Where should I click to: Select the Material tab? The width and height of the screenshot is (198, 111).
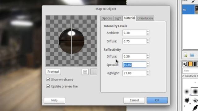point(129,18)
